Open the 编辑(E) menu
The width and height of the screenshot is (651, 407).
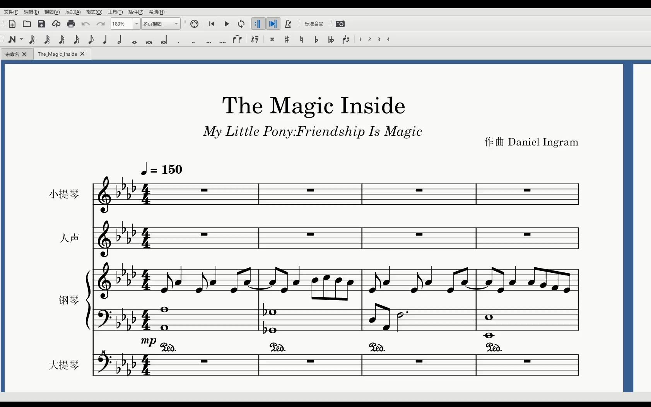[x=31, y=12]
